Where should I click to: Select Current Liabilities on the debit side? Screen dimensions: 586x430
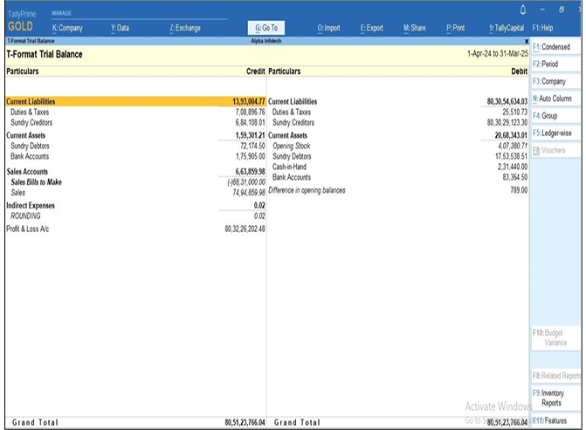(x=397, y=101)
